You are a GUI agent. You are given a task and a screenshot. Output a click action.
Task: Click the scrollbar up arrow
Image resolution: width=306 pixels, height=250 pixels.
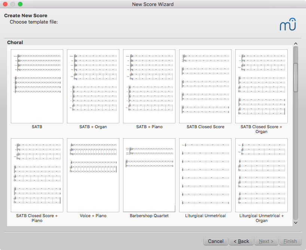[x=296, y=43]
